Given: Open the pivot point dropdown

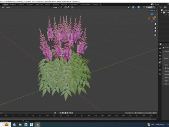Looking at the screenshot, I should [x=62, y=7].
